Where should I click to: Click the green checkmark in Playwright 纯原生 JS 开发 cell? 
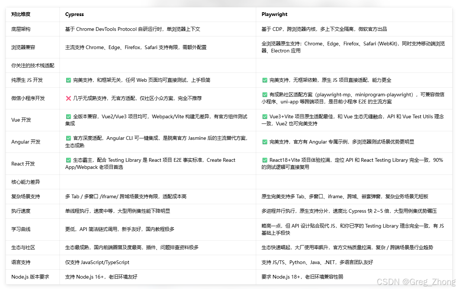[x=265, y=80]
